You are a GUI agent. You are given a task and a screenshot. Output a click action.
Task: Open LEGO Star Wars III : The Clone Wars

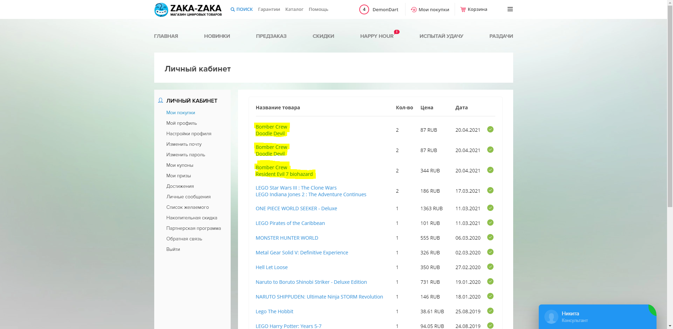[296, 188]
